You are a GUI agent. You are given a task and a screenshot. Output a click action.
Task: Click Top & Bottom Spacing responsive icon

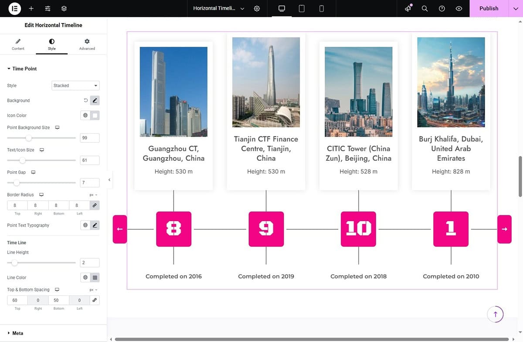pyautogui.click(x=57, y=290)
